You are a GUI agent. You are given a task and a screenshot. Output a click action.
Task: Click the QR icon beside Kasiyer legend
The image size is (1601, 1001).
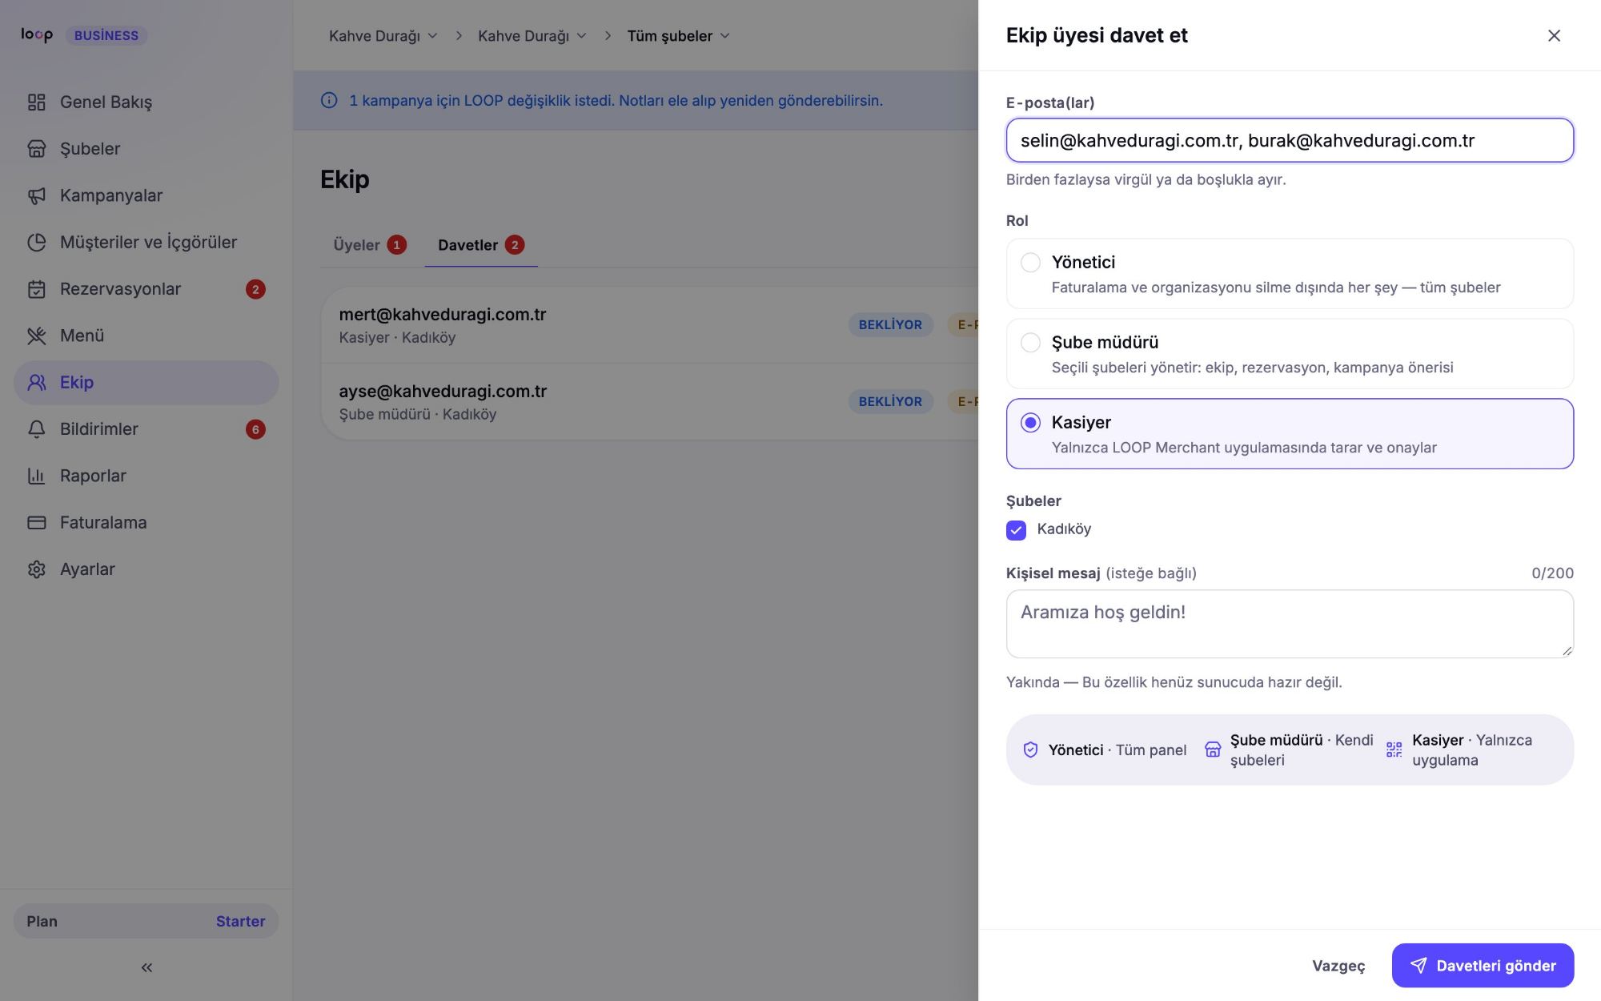pyautogui.click(x=1394, y=750)
